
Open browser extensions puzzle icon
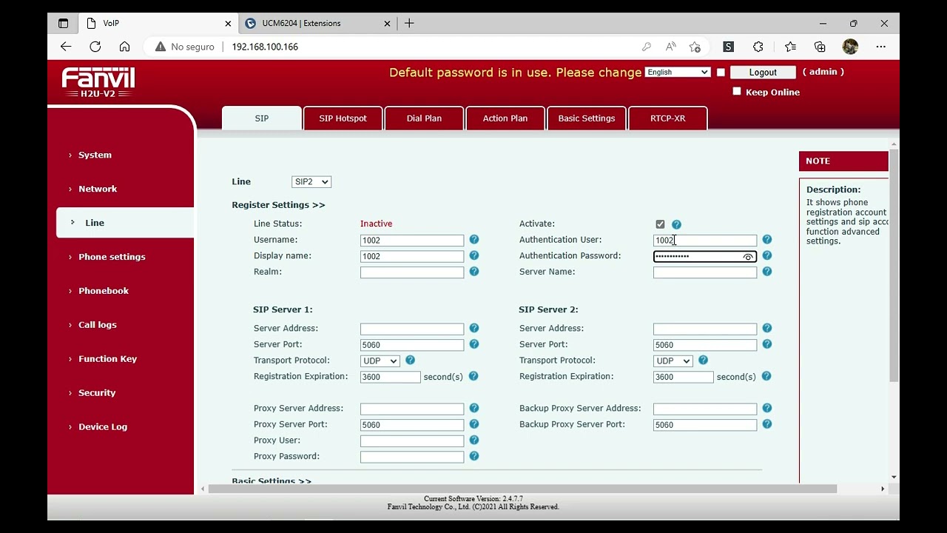(x=758, y=47)
